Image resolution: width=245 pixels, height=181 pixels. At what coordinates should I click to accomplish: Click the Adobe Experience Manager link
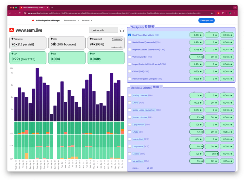point(48,21)
